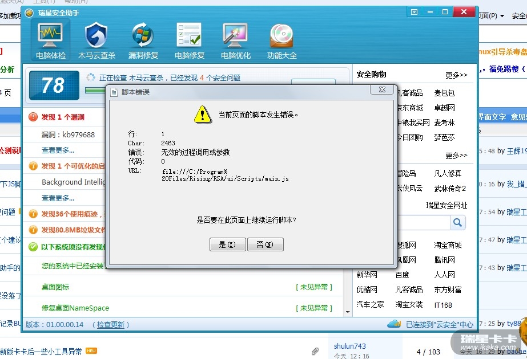Click the red alert icon beside 发现 1 个漏洞

[33, 117]
